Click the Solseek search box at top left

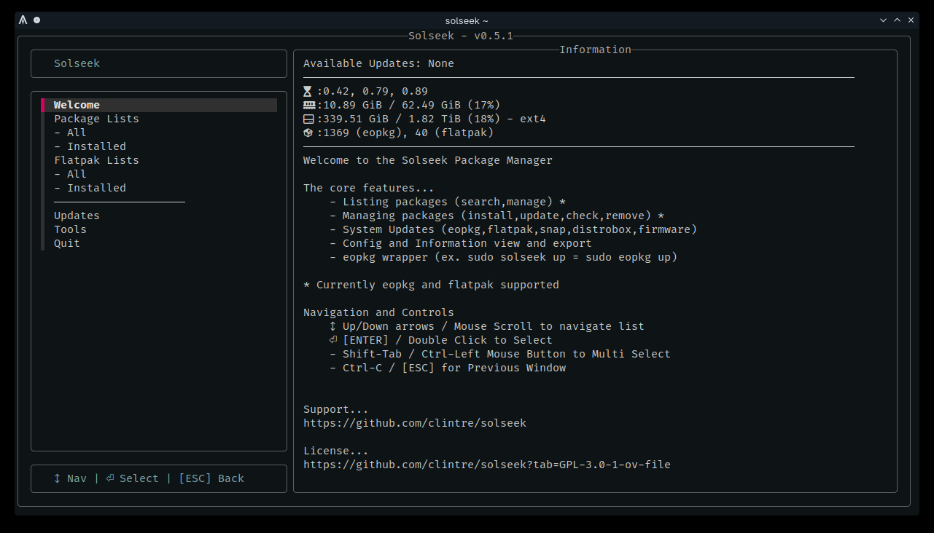[158, 63]
